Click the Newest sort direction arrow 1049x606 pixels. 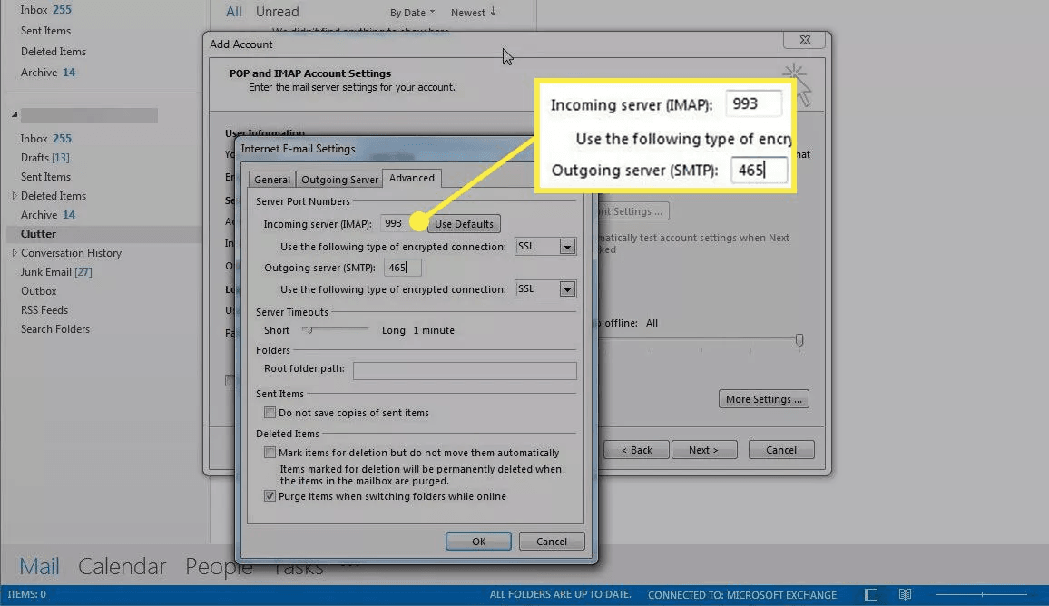click(493, 12)
